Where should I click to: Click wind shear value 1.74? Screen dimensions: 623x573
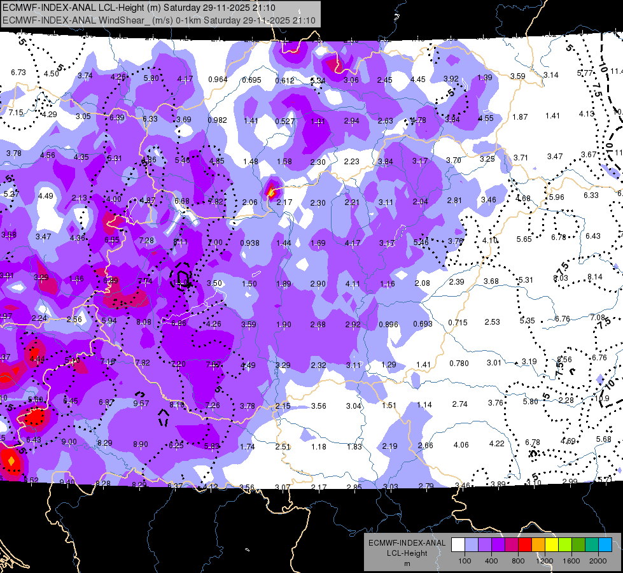click(x=247, y=447)
